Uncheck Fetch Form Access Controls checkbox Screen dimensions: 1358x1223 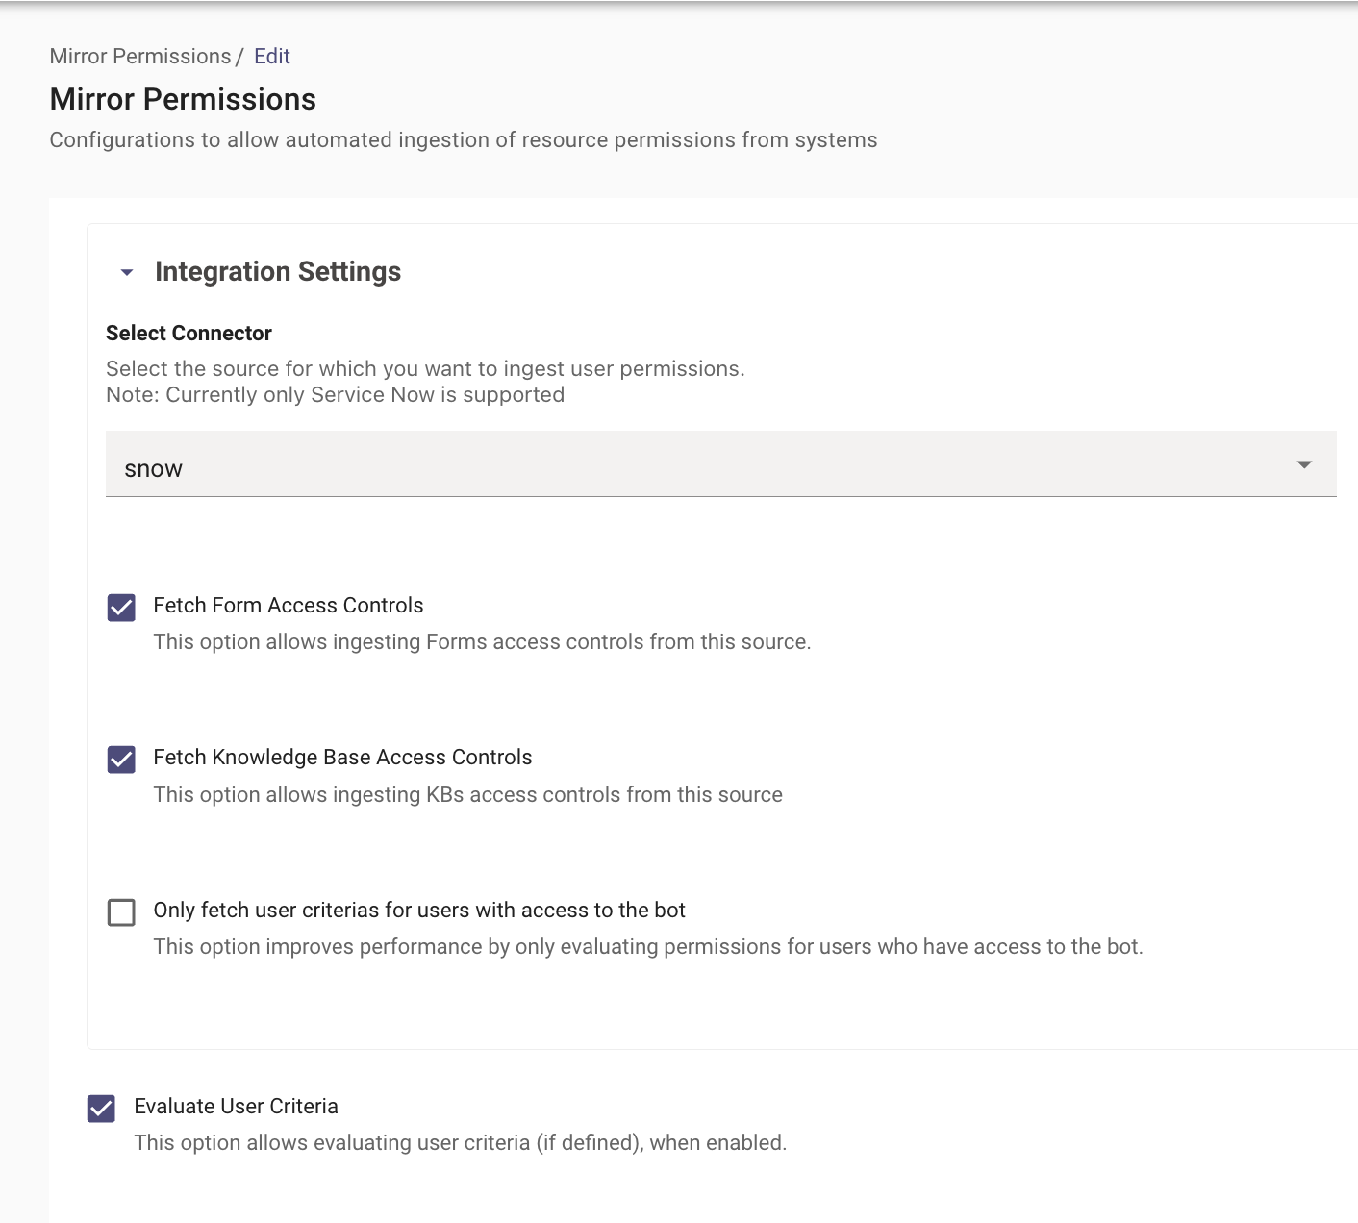pyautogui.click(x=121, y=608)
